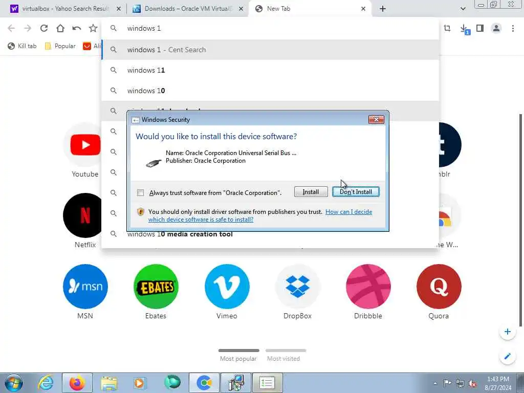Click the network tray icon
The image size is (524, 393).
coord(460,383)
